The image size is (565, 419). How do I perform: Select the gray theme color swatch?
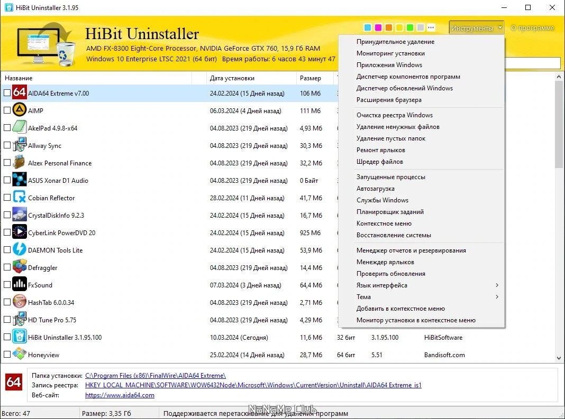tap(421, 27)
